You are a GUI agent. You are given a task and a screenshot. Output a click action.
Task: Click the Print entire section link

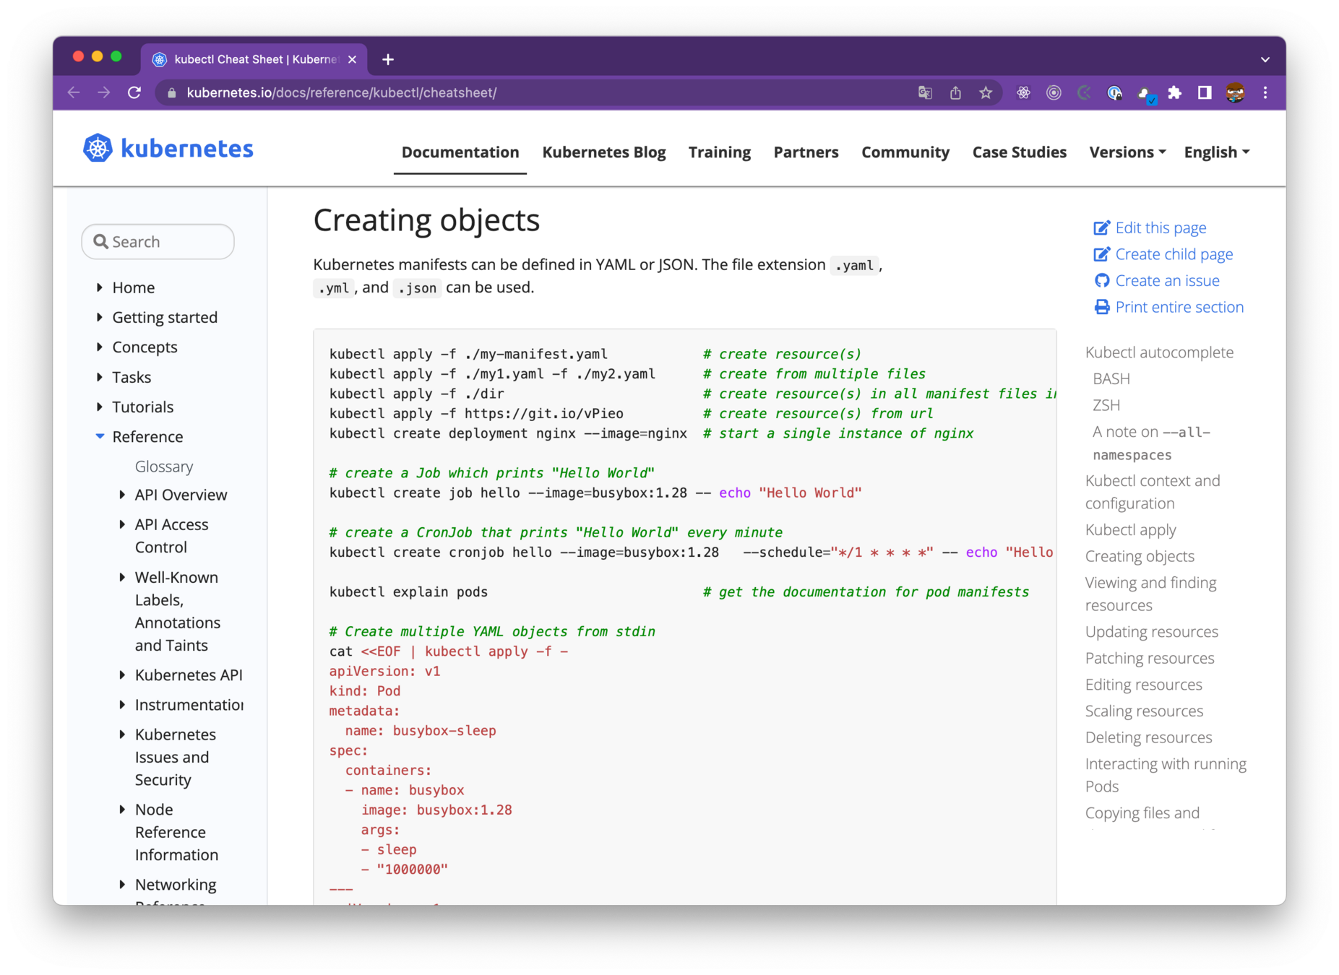coord(1179,307)
